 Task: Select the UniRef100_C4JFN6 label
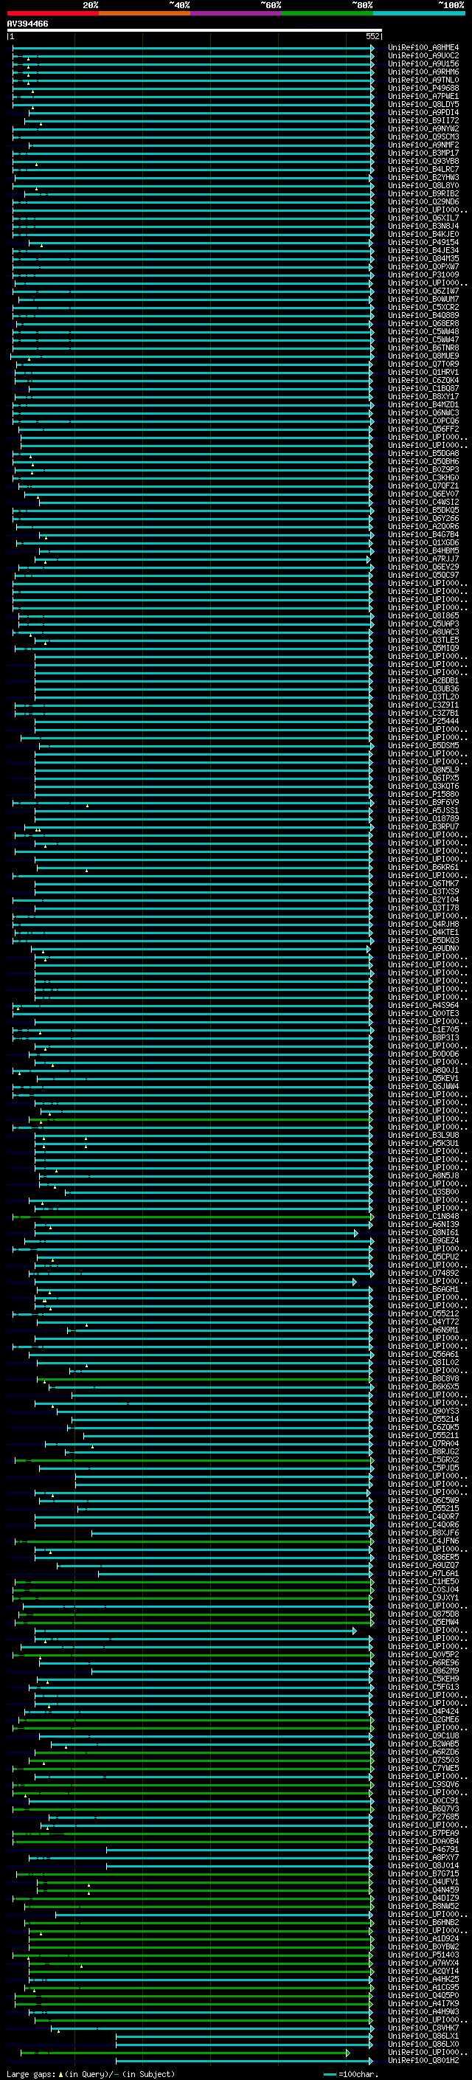[423, 1541]
